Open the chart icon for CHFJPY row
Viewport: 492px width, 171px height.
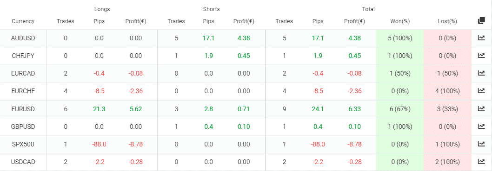[x=481, y=56]
